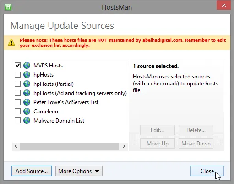
Task: Enable the hpHosts (Partial) checkbox
Action: point(17,84)
